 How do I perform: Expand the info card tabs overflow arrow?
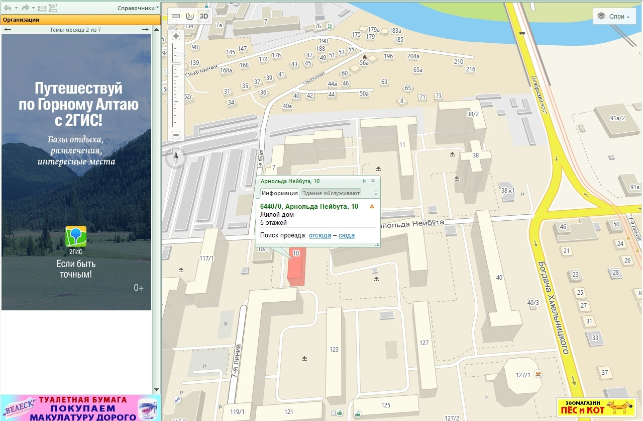click(375, 193)
